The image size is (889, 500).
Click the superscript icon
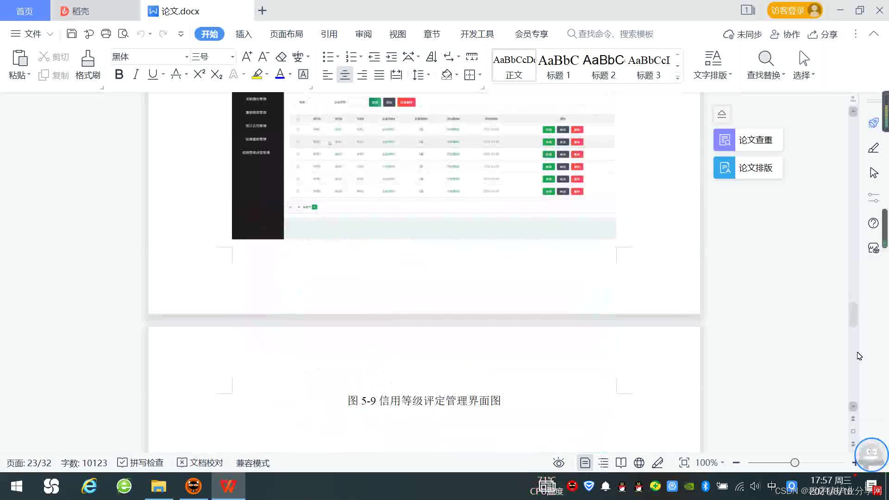click(x=199, y=75)
